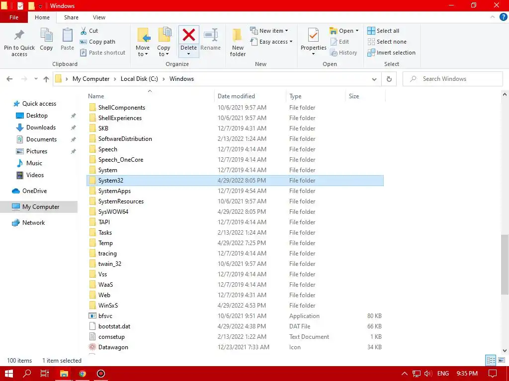The height and width of the screenshot is (381, 509).
Task: Rename the selected item
Action: point(210,39)
